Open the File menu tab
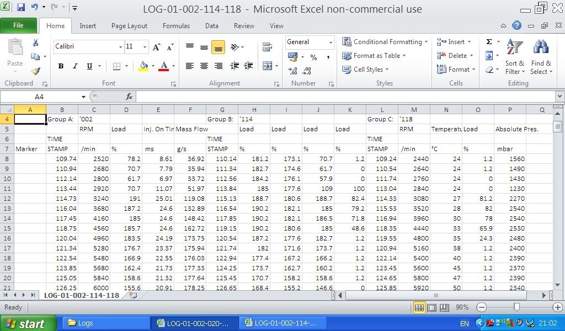This screenshot has width=565, height=331. (18, 25)
